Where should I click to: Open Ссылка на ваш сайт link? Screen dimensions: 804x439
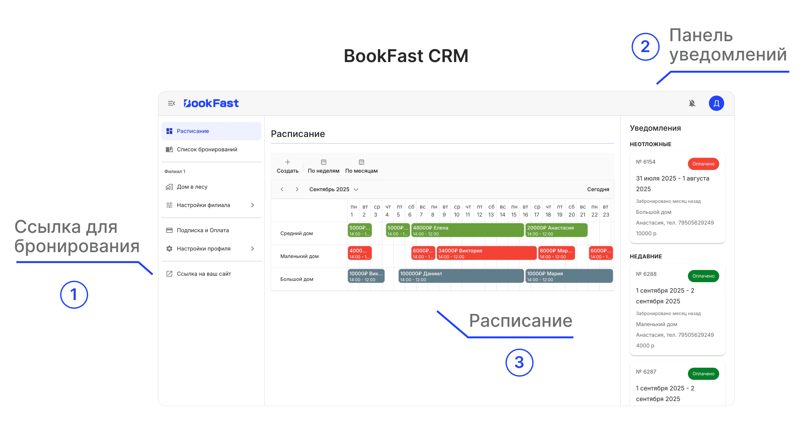pyautogui.click(x=204, y=274)
